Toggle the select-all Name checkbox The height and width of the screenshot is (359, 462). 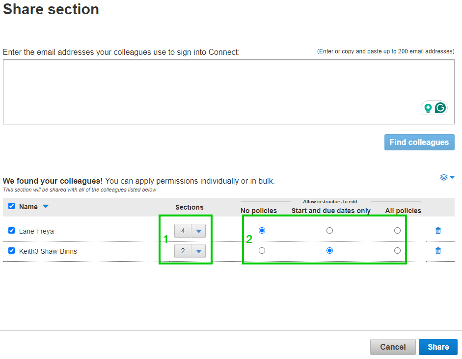(12, 206)
